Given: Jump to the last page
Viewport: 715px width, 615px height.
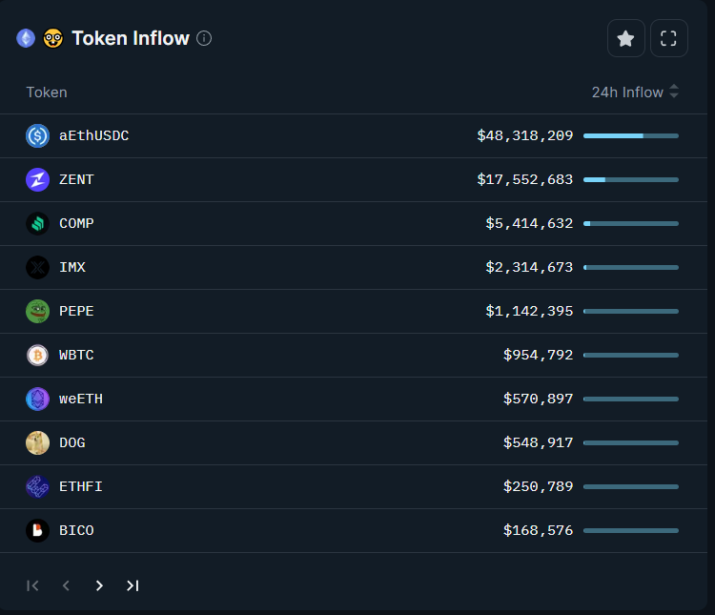Looking at the screenshot, I should click(x=133, y=585).
